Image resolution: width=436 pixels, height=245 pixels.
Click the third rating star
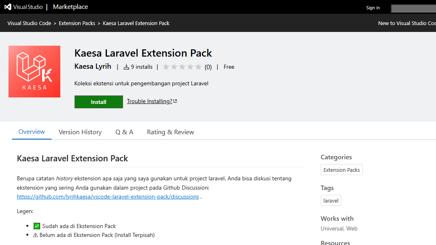[182, 67]
